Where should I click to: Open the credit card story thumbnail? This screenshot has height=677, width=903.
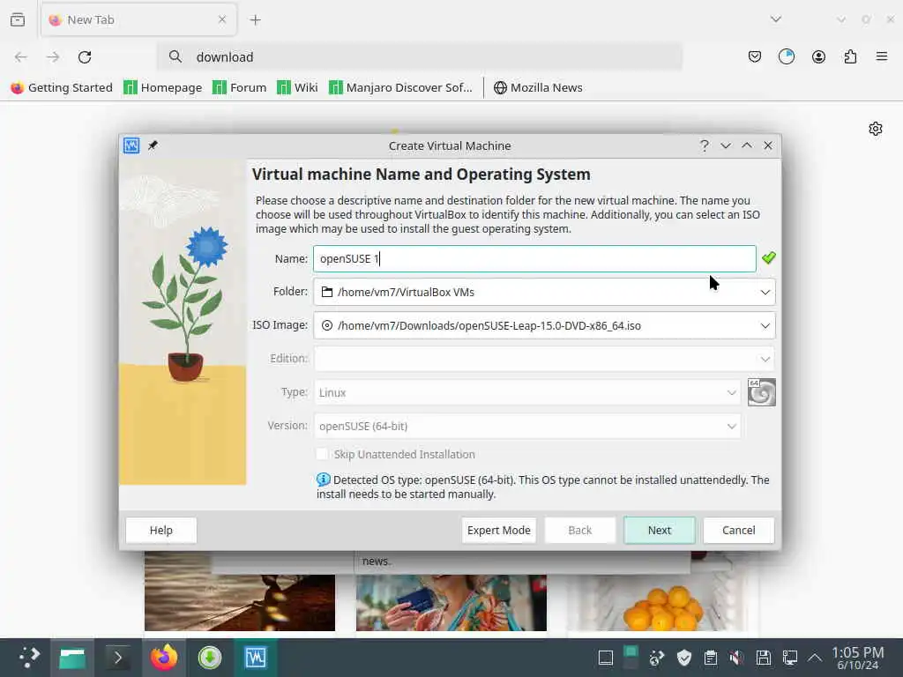451,603
